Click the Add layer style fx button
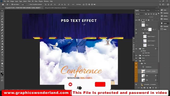Screen dimensions: 170x96 coord(142,88)
